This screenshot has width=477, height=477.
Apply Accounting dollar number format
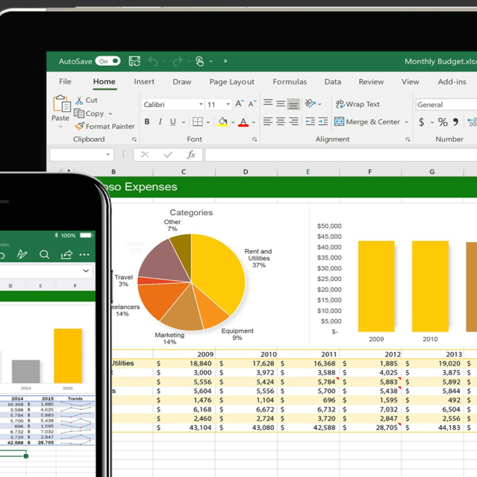click(x=421, y=122)
